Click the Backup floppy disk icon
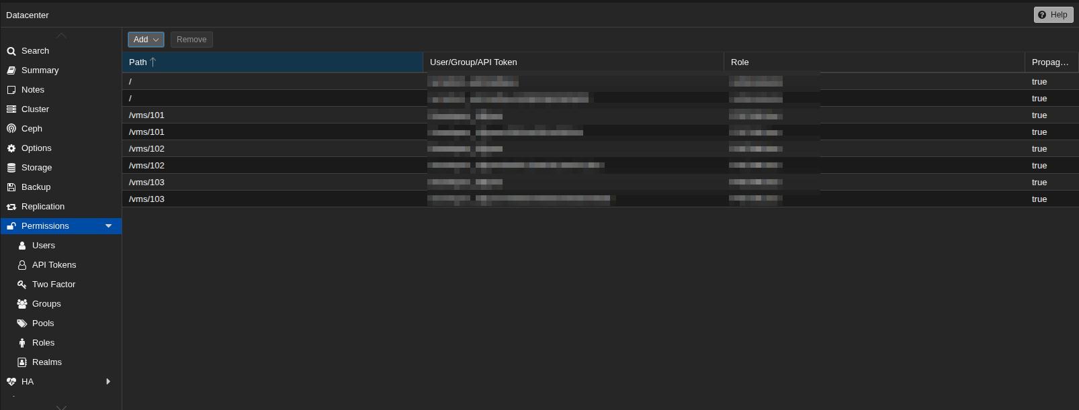The height and width of the screenshot is (410, 1079). coord(11,187)
